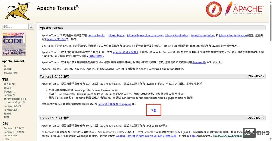Open the 升级 sidebar link

pyautogui.click(x=6, y=139)
